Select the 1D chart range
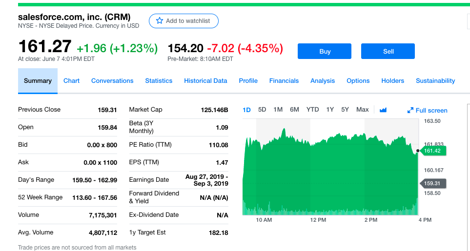The height and width of the screenshot is (251, 470). pos(246,110)
